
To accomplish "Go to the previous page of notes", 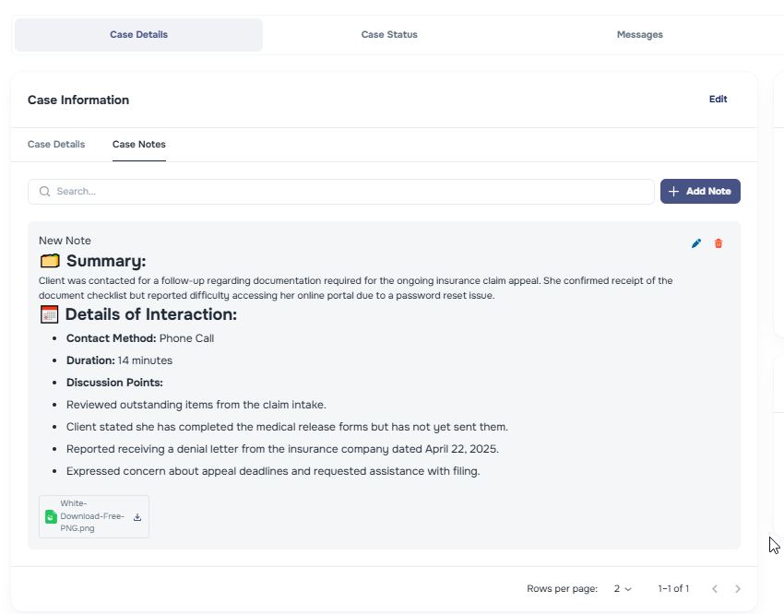I will pyautogui.click(x=714, y=588).
